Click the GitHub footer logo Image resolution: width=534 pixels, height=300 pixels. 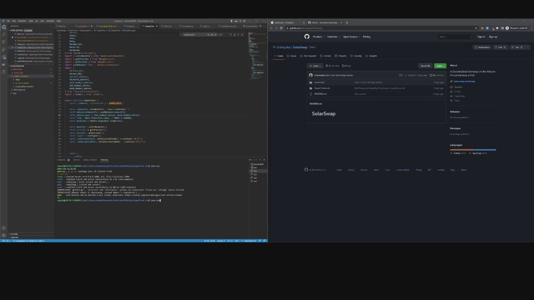coord(306,170)
